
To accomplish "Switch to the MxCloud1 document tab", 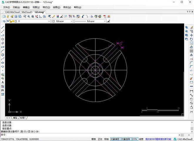I will pyautogui.click(x=27, y=12).
